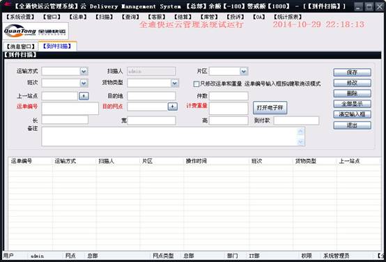
Task: Switch to the 【消息窗口】 tab
Action: click(20, 46)
